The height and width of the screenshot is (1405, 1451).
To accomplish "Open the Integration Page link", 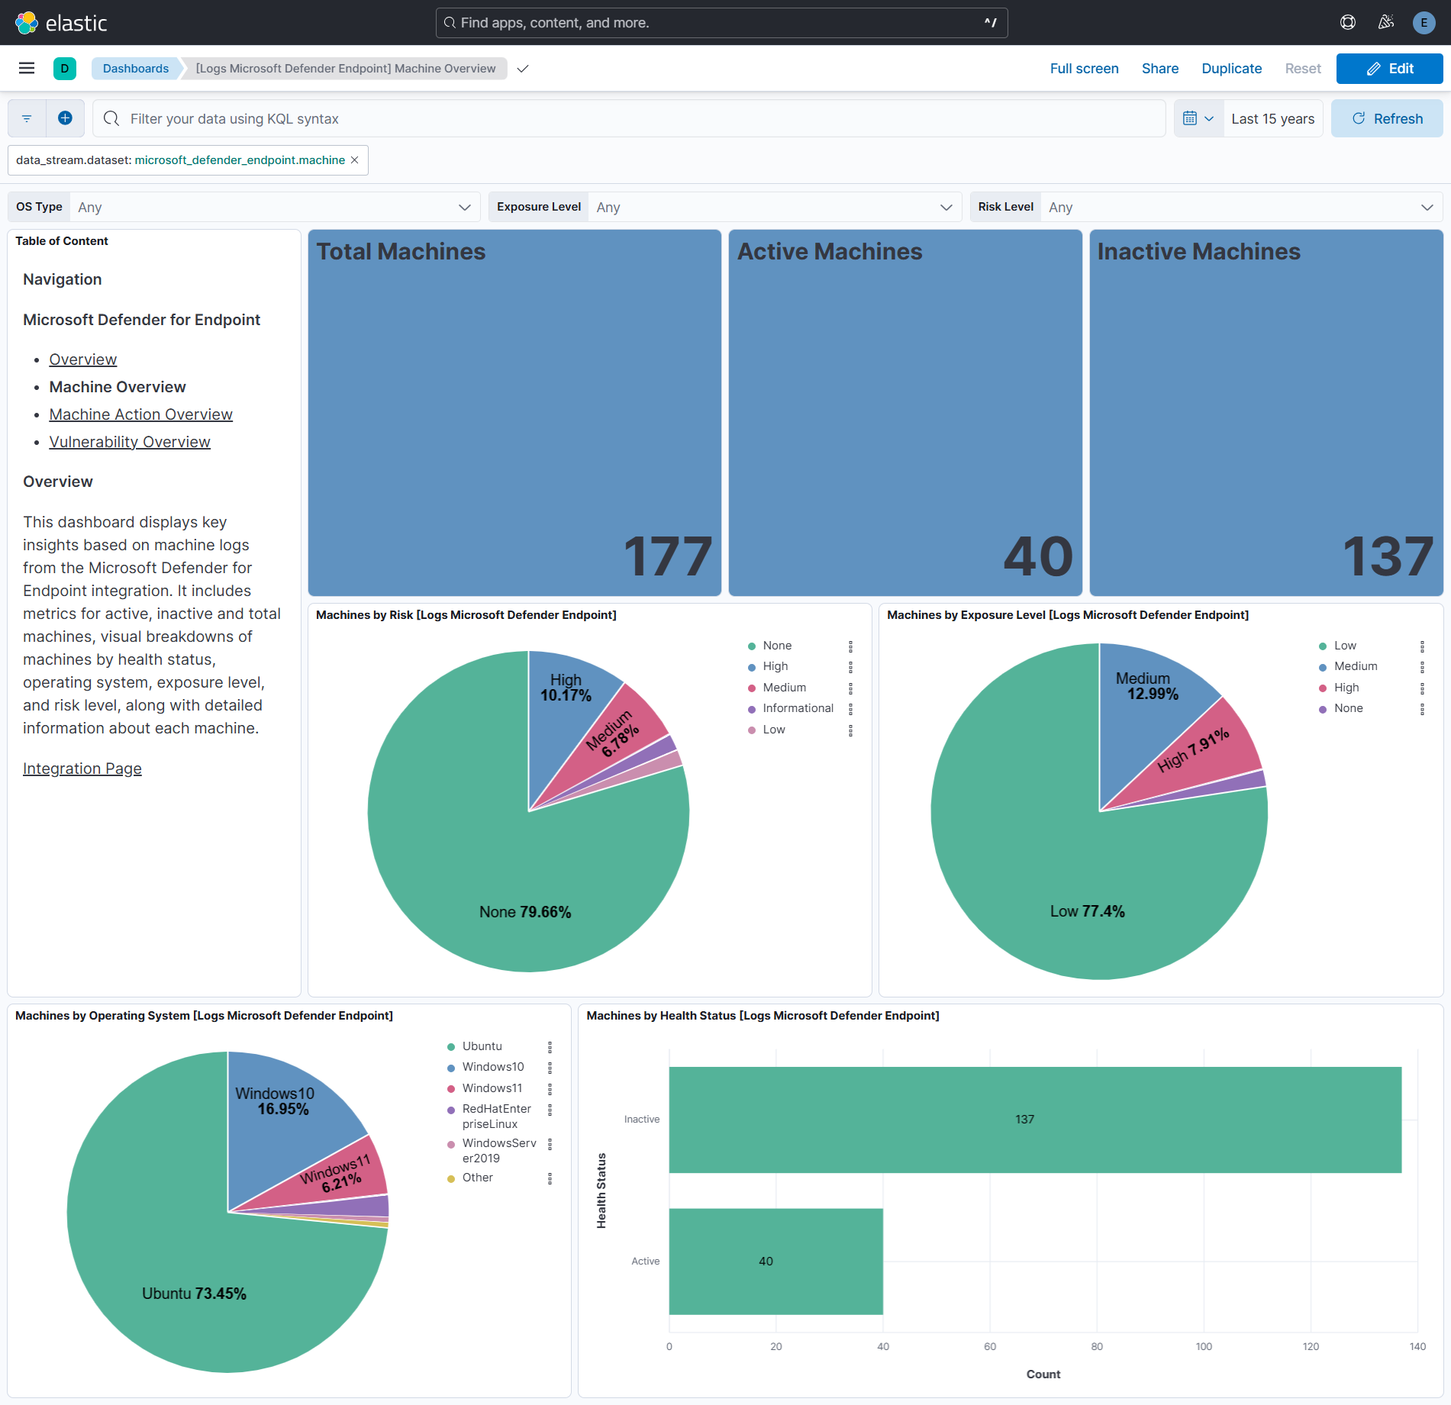I will [82, 768].
